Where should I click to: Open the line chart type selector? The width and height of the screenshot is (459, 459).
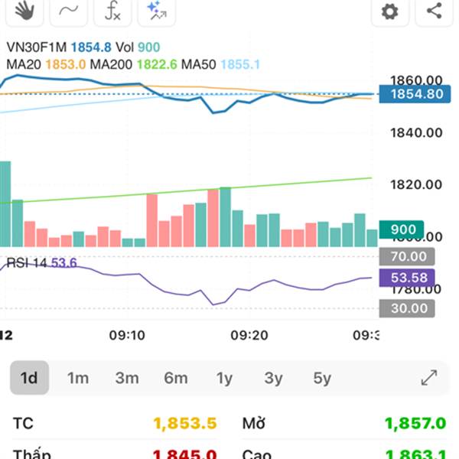point(69,11)
